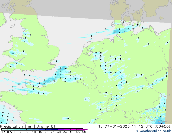This screenshot has width=172, height=133.
Task: Click the 10–15 mm blue legend swatch
Action: (x=36, y=129)
